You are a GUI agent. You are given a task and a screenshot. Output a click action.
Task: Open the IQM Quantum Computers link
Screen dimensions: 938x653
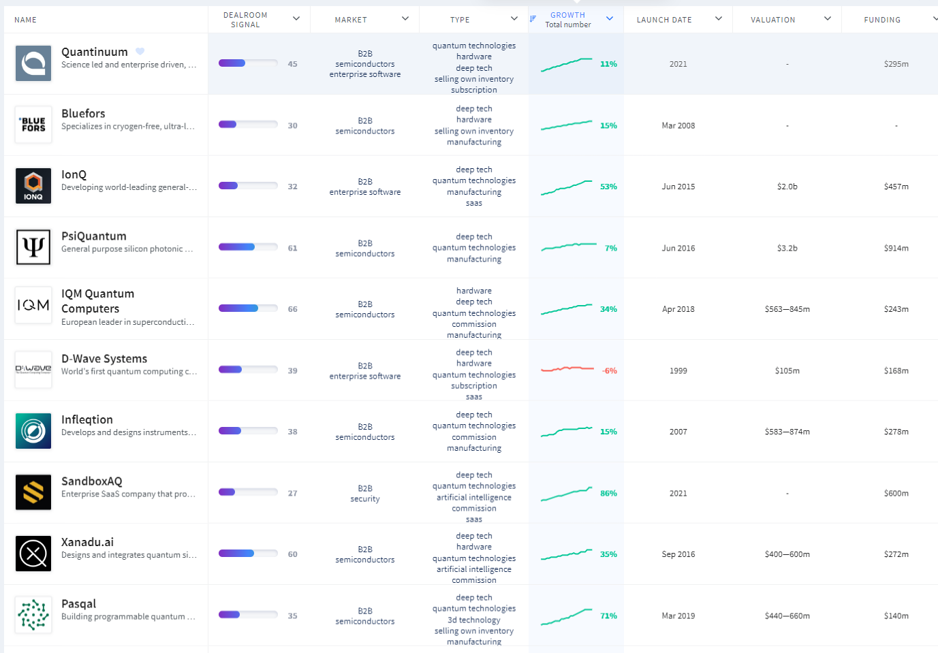point(97,301)
